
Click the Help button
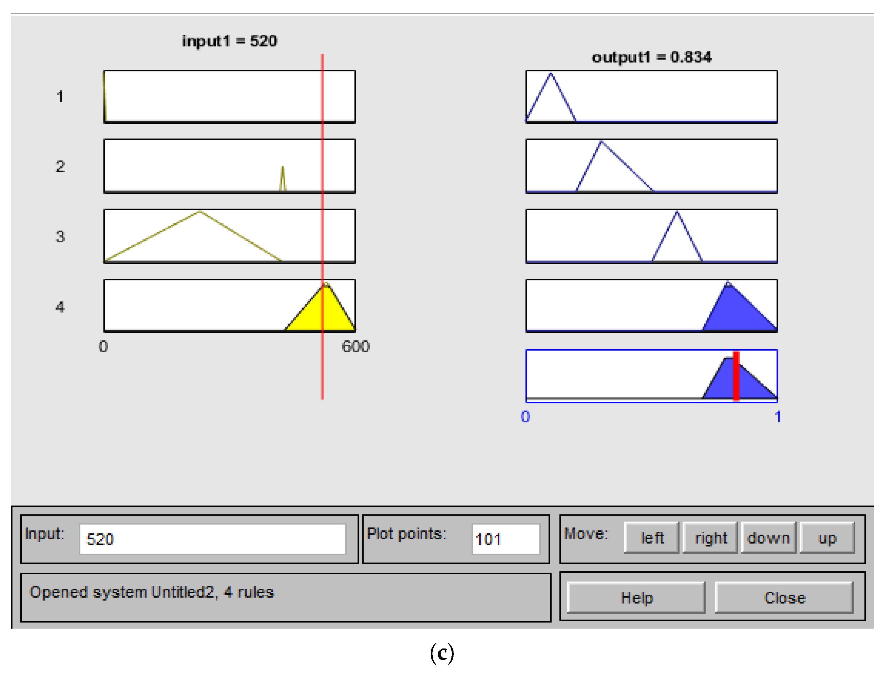click(635, 597)
